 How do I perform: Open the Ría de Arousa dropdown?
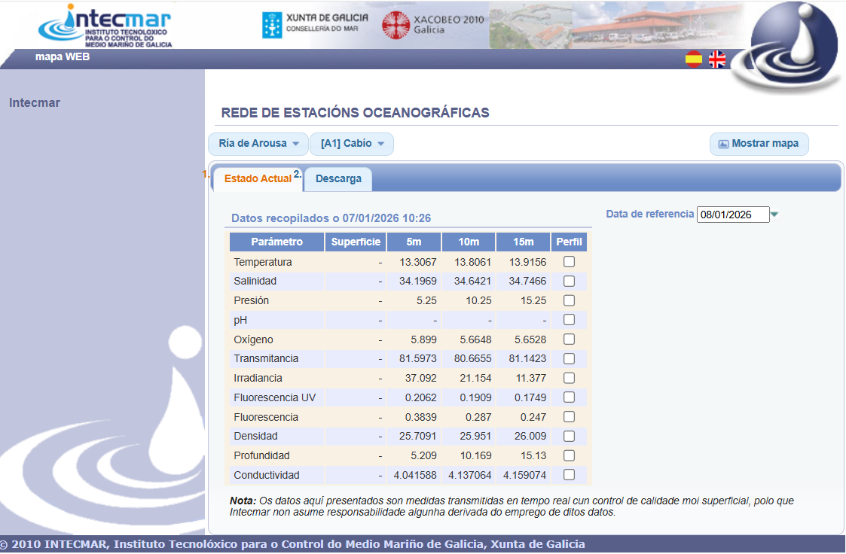coord(258,143)
